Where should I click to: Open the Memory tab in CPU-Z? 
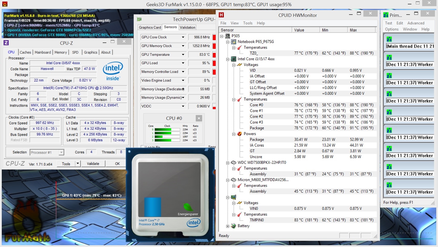[61, 52]
